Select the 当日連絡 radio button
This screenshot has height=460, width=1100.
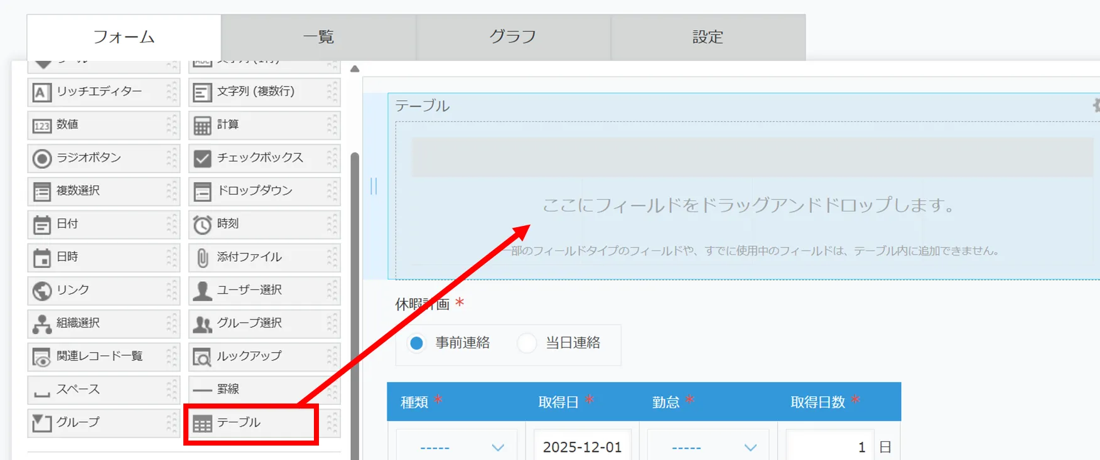click(x=527, y=343)
